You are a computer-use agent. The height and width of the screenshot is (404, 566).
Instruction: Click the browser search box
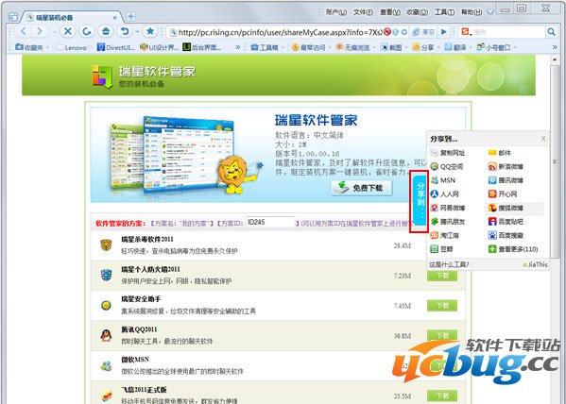[x=508, y=32]
